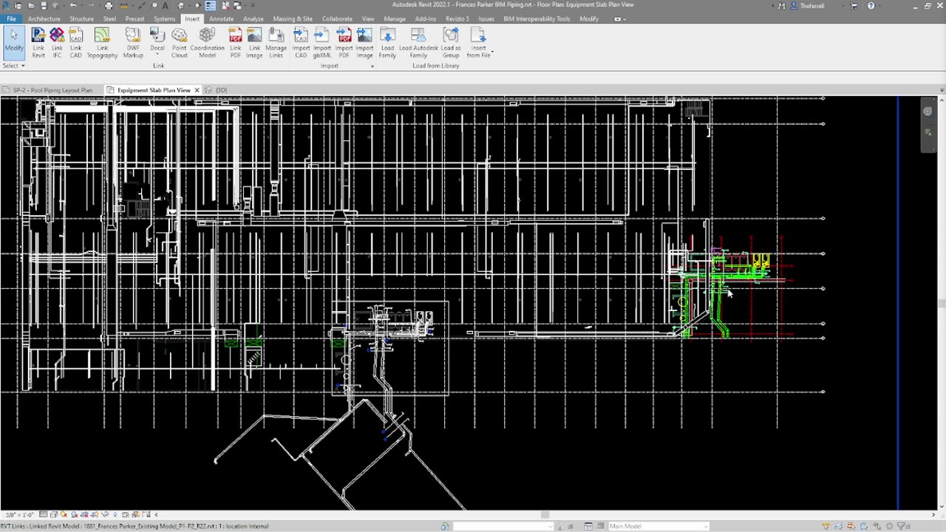The height and width of the screenshot is (532, 946).
Task: Open the ribbon display options dropdown
Action: [x=618, y=18]
